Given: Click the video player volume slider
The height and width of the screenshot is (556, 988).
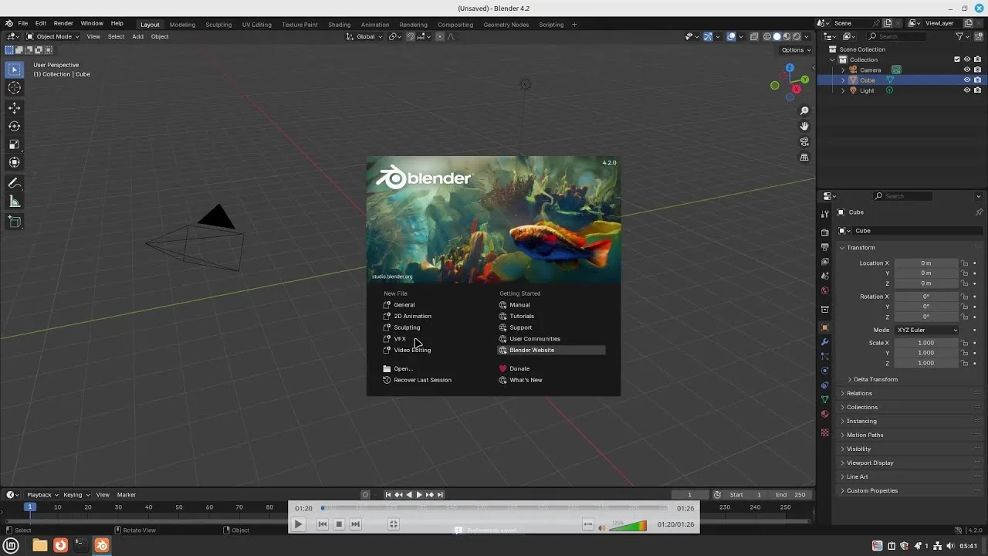Looking at the screenshot, I should (x=628, y=526).
